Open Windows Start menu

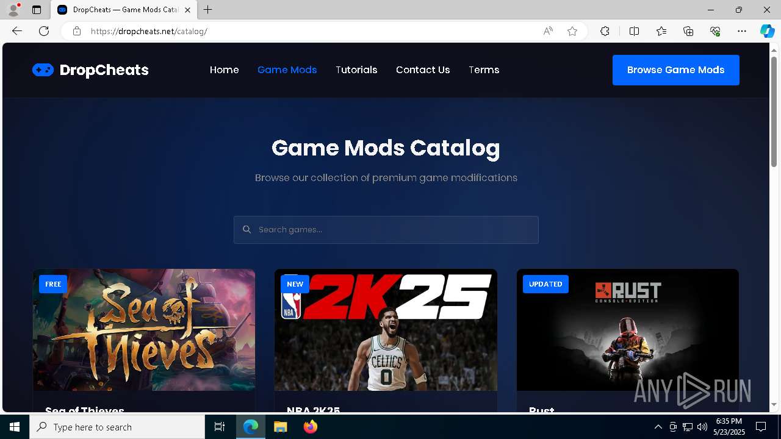[x=15, y=427]
